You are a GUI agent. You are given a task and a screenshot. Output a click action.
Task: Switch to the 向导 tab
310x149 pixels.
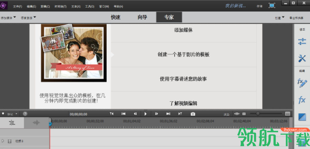[142, 17]
